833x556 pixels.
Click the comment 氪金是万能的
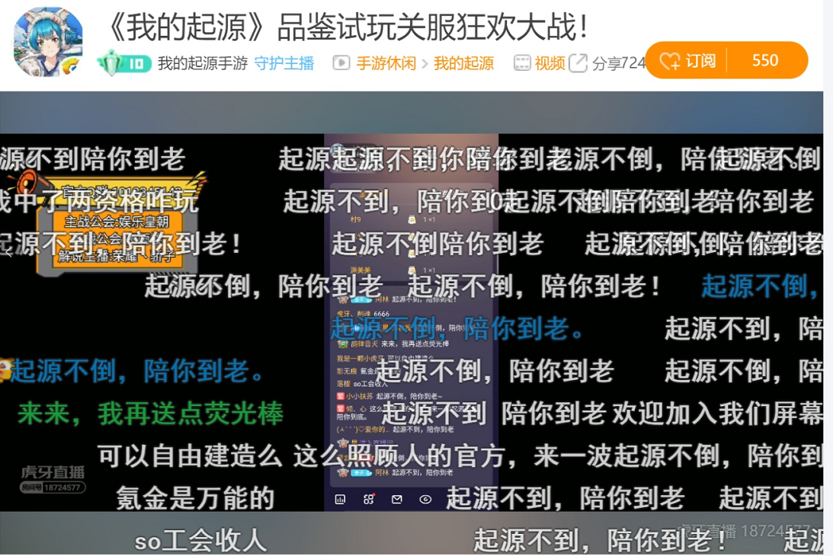(196, 498)
